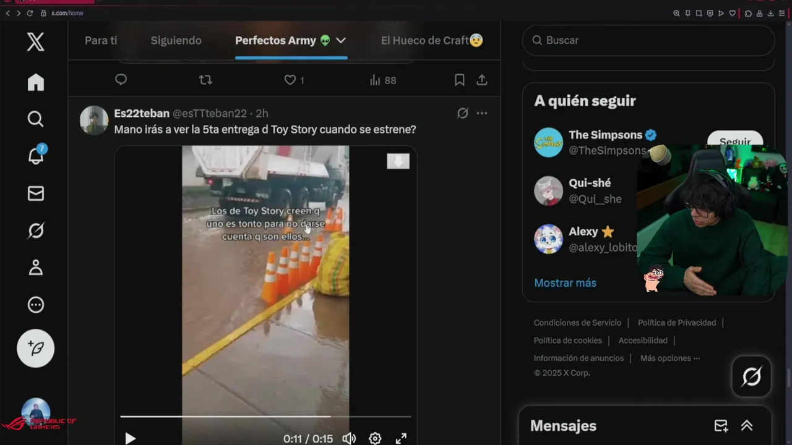The height and width of the screenshot is (445, 792).
Task: Open notifications bell with 7 badge
Action: pos(36,156)
